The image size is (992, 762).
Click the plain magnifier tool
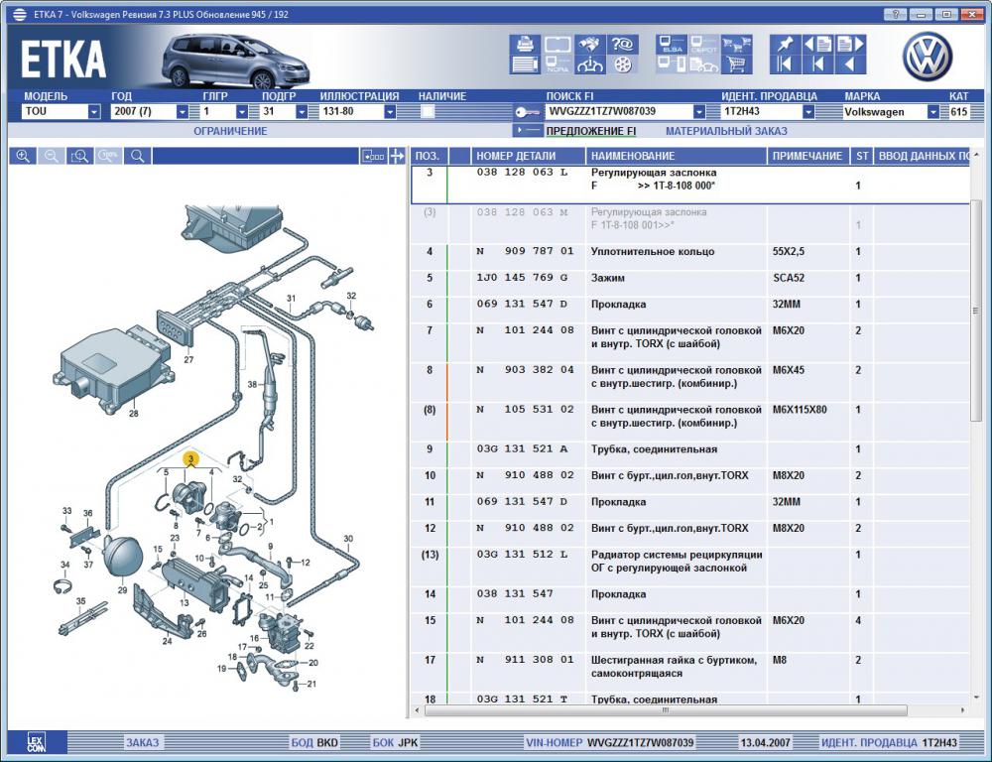point(137,156)
